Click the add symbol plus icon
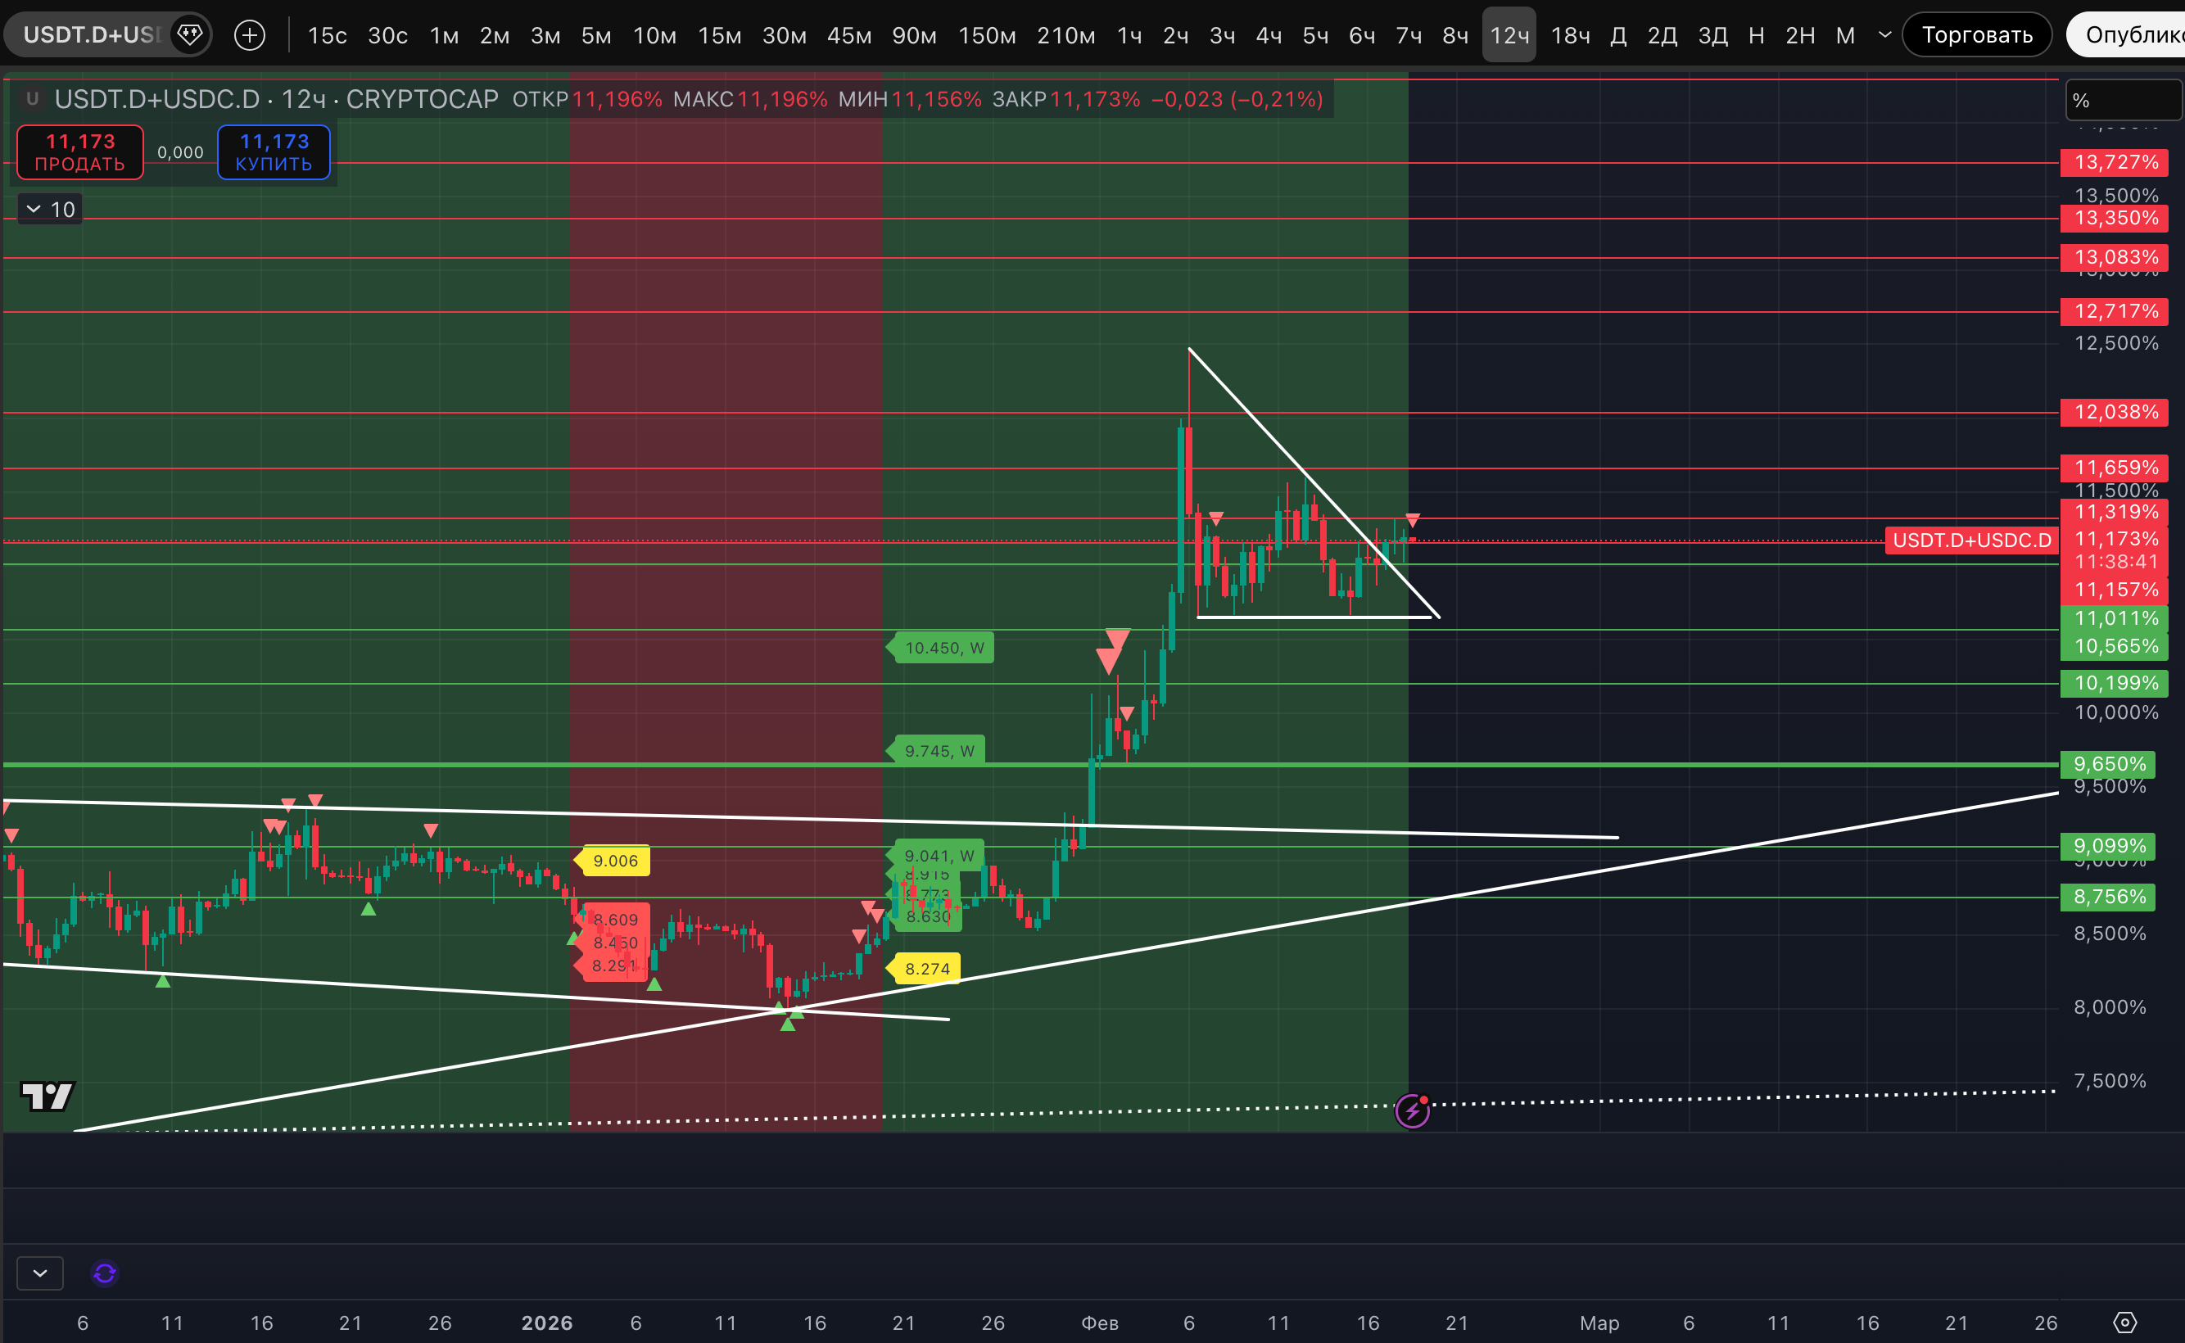Screen dimensions: 2185x1343 coord(250,35)
